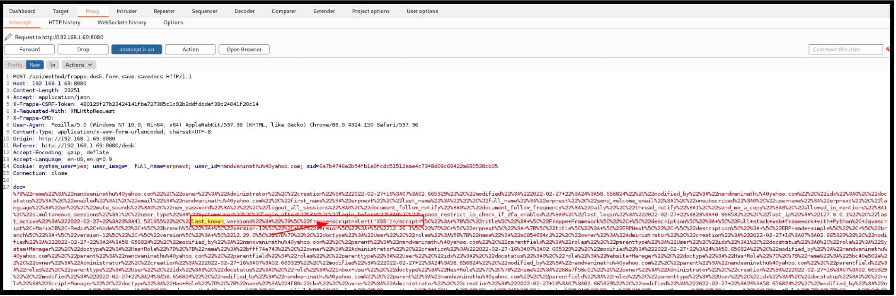The image size is (896, 296).
Task: Switch to Pretty message view
Action: (15, 65)
